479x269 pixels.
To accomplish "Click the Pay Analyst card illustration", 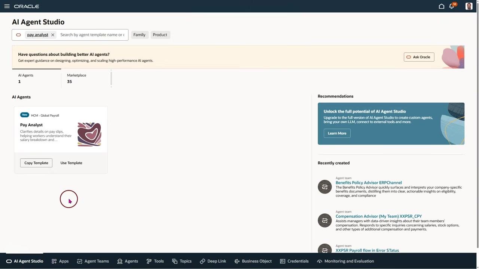I will click(89, 134).
